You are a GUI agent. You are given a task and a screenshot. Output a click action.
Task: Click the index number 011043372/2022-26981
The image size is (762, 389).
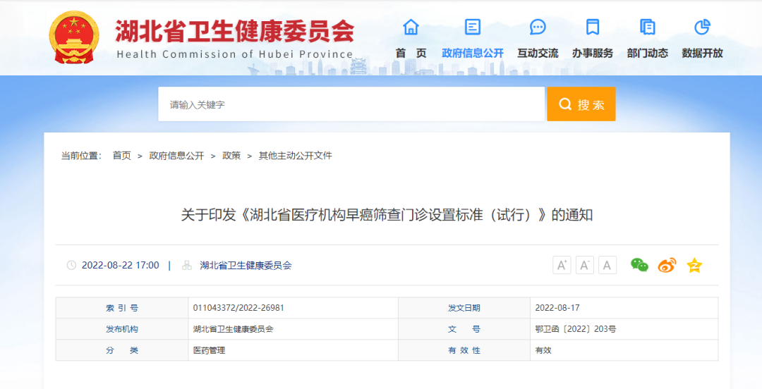tap(238, 308)
